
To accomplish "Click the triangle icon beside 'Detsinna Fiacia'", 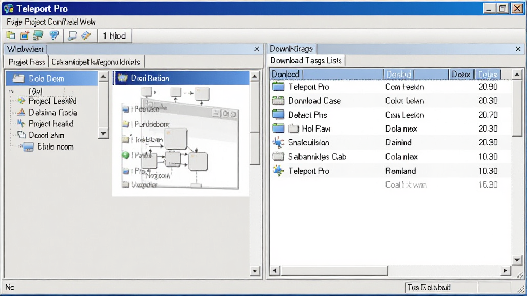I will [21, 112].
